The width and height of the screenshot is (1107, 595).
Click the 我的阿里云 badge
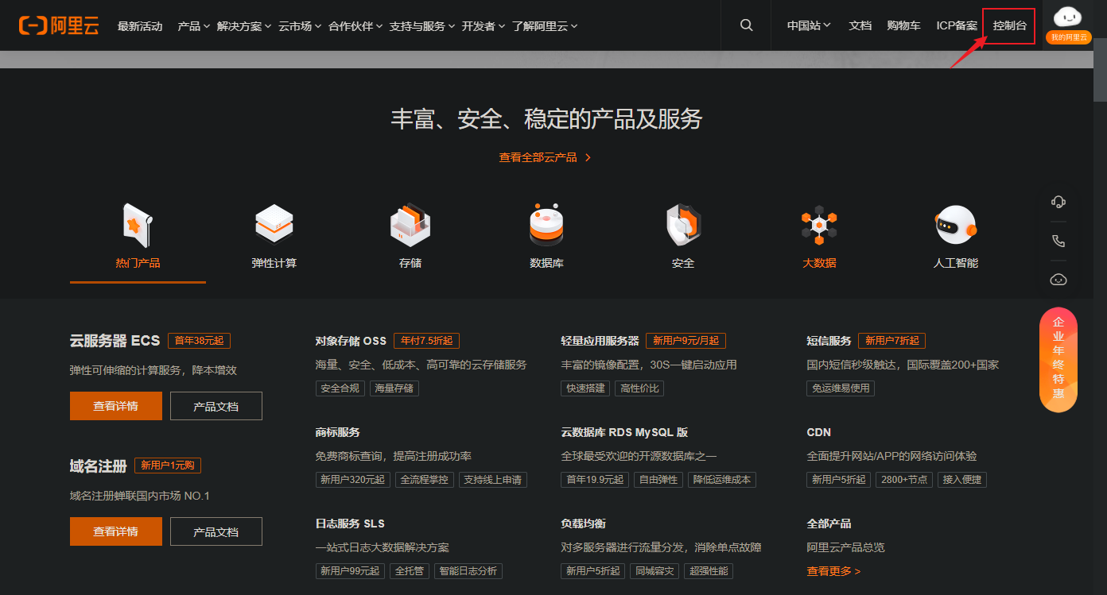click(1068, 37)
